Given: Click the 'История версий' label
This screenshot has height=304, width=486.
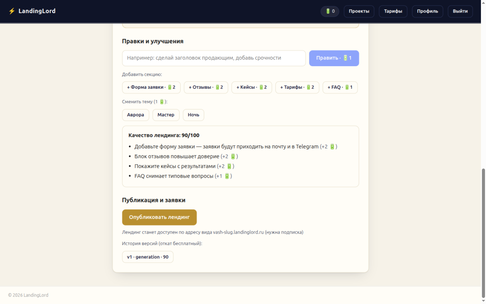Looking at the screenshot, I should point(162,244).
